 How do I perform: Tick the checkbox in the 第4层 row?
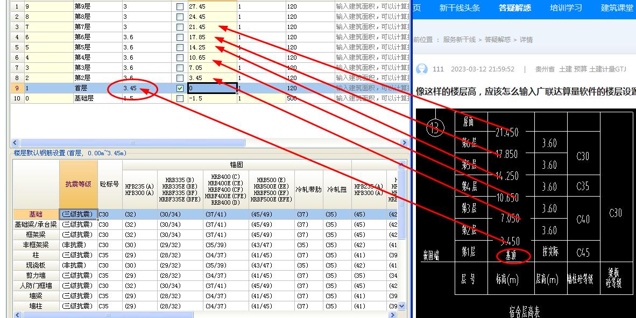[x=180, y=57]
